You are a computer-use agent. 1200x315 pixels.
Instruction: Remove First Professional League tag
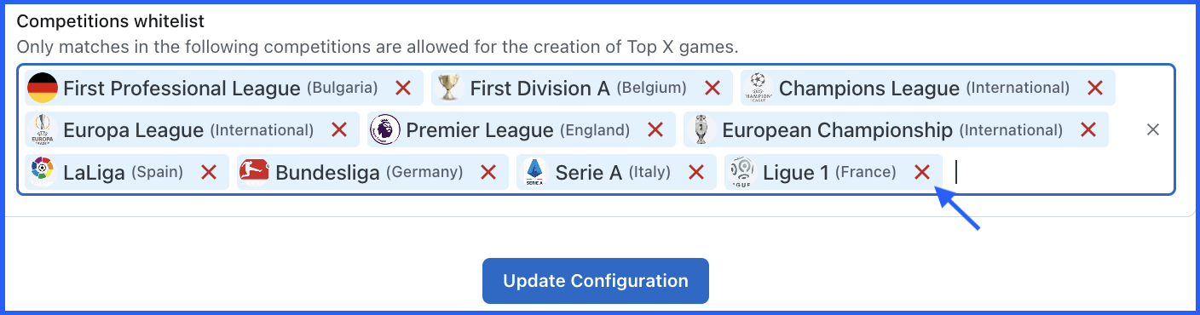(x=403, y=88)
